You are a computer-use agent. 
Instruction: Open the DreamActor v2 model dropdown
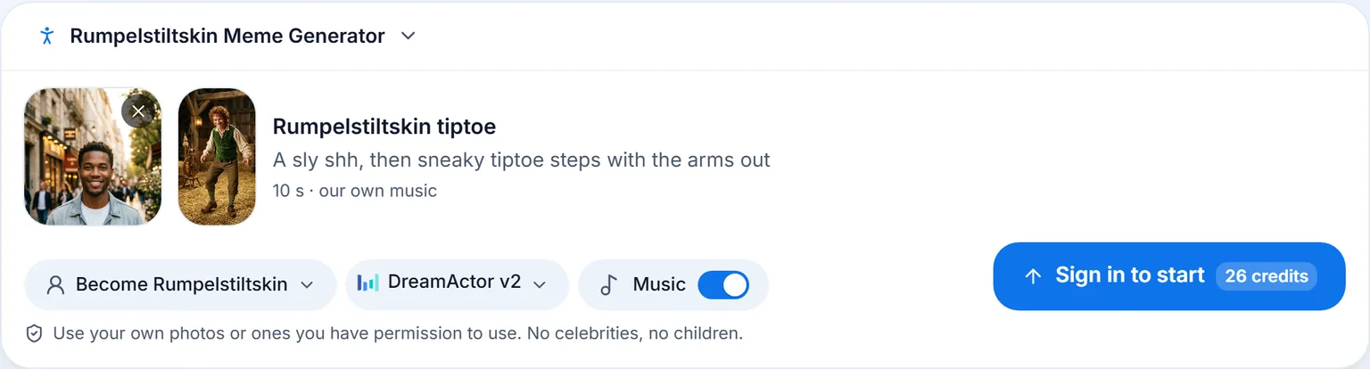(458, 284)
